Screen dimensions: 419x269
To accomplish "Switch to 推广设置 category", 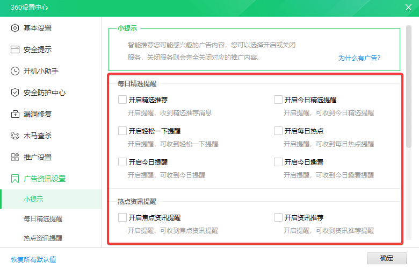I will [38, 157].
